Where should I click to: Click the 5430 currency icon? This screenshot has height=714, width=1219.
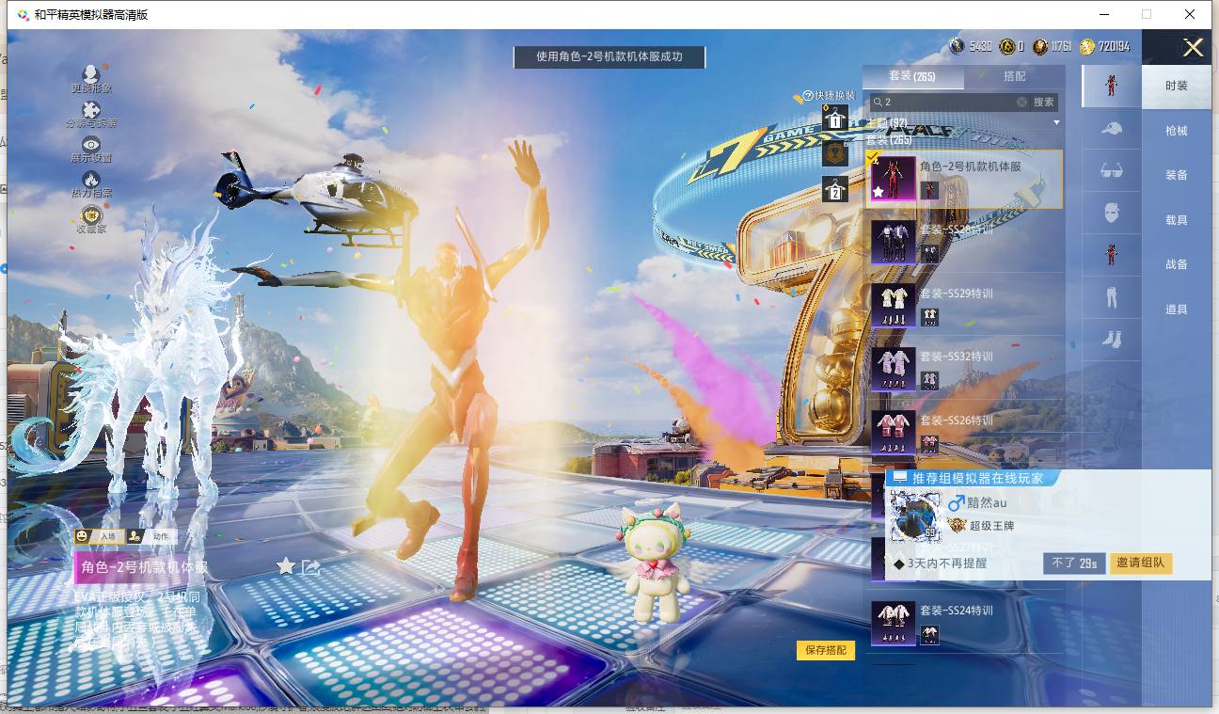[x=957, y=46]
